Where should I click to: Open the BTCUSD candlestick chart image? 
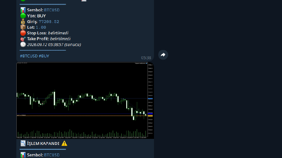[x=85, y=101]
